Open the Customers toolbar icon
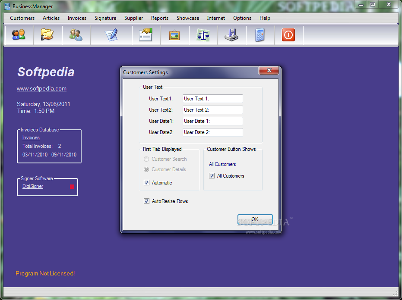This screenshot has height=300, width=402. [19, 34]
